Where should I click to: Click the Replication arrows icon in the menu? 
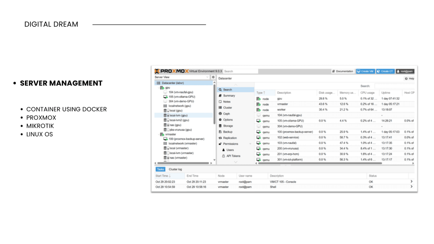[x=220, y=138]
